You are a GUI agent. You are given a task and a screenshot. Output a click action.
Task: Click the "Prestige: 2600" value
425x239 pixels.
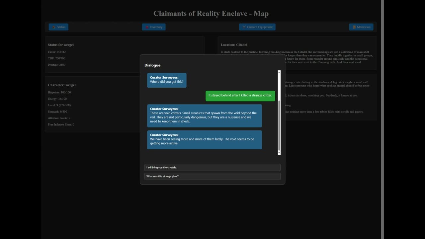(56, 65)
